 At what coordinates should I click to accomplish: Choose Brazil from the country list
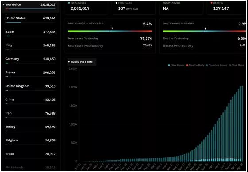(31, 155)
